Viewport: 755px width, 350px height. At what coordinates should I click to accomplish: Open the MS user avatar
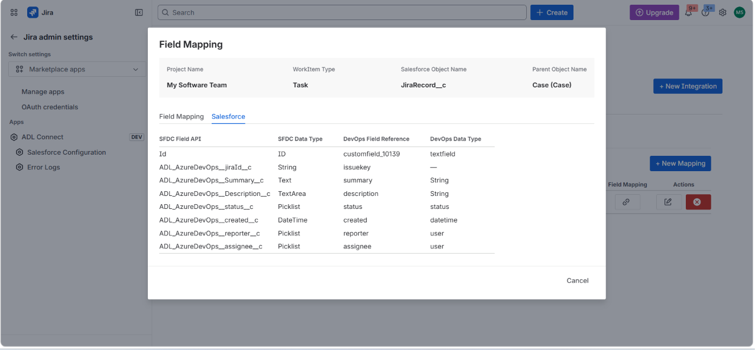[740, 12]
